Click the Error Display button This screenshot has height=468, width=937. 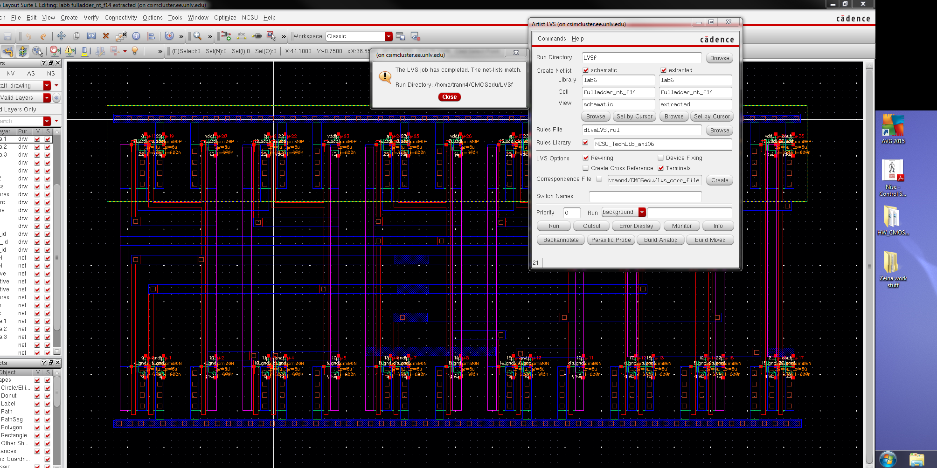coord(636,226)
